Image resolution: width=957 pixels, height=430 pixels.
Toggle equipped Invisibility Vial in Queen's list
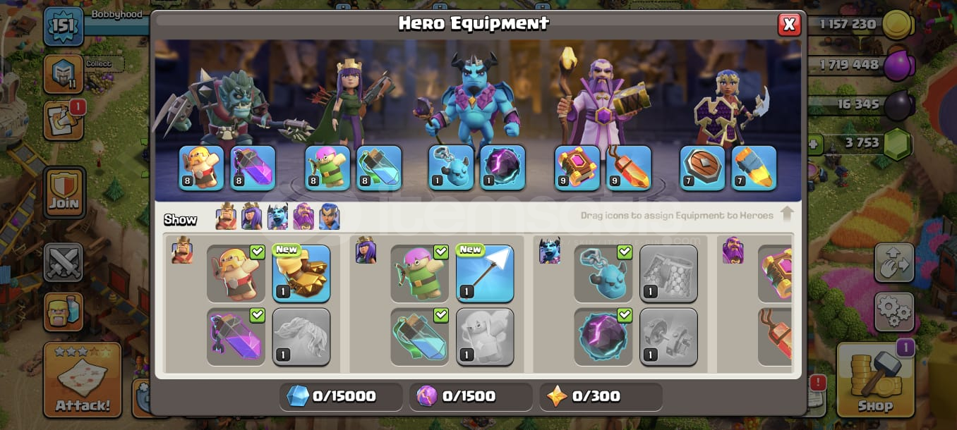click(x=419, y=337)
